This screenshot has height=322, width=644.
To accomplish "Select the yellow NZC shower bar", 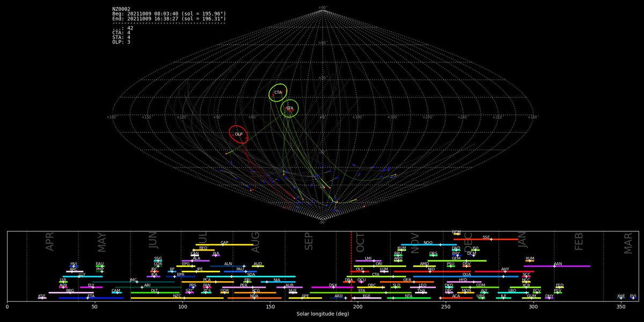I will [x=177, y=298].
